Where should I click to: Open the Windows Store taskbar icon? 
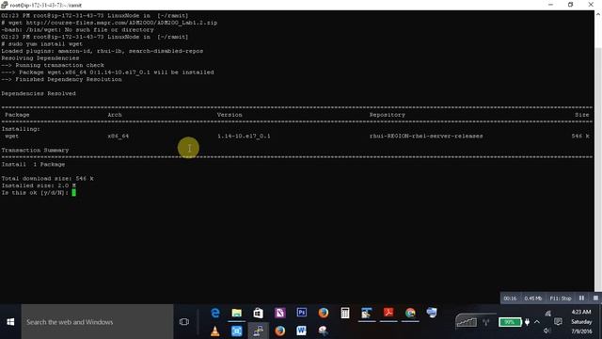[258, 313]
